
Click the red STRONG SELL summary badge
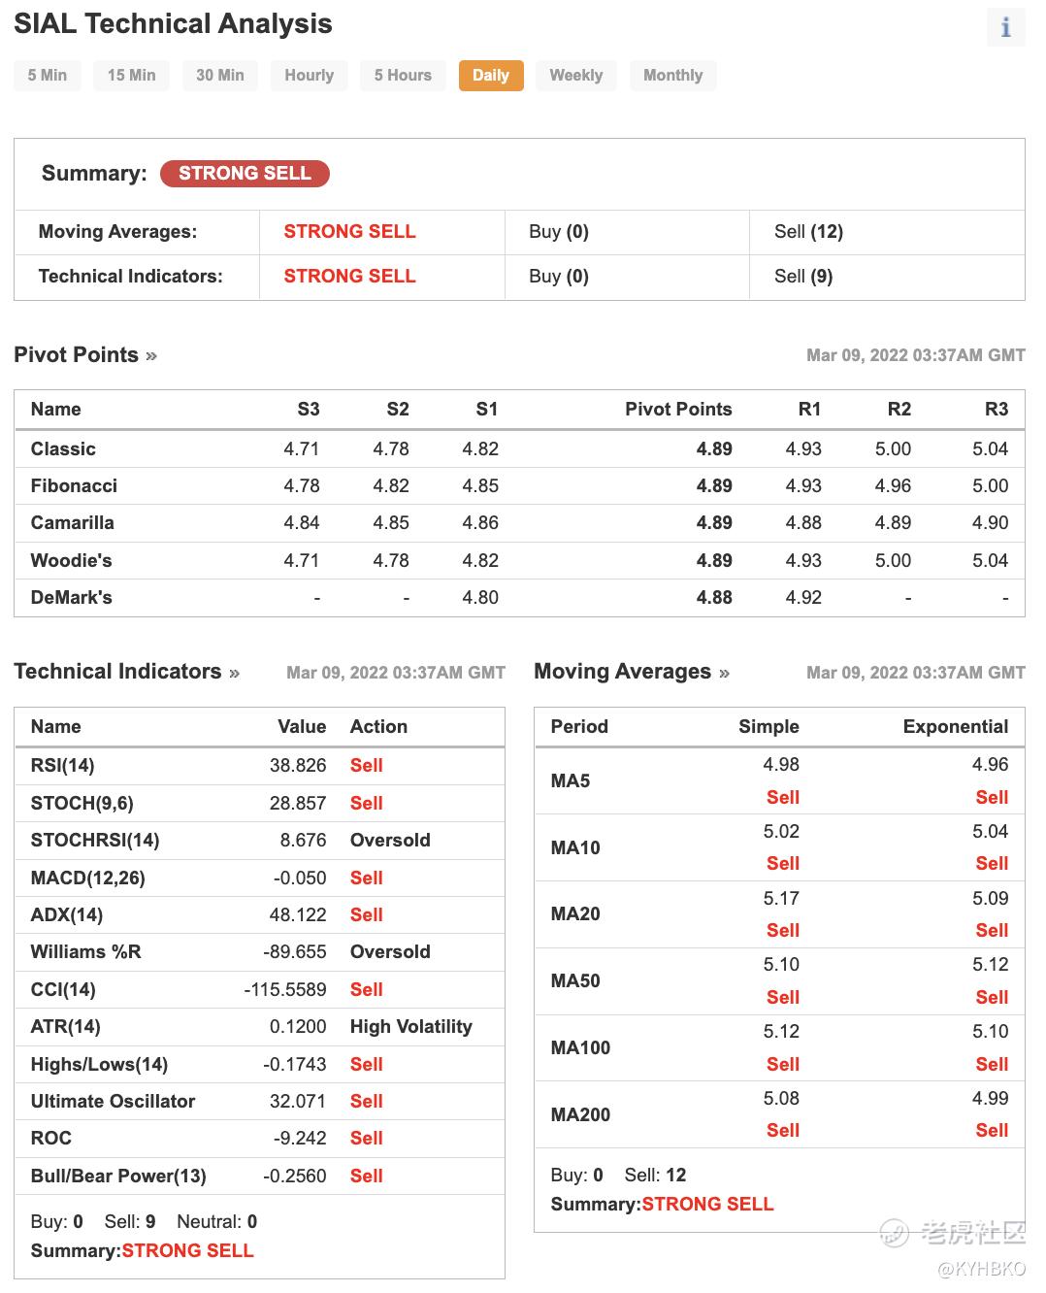(x=245, y=174)
